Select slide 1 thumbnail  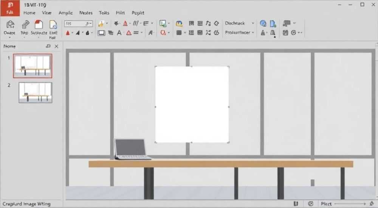(x=33, y=66)
